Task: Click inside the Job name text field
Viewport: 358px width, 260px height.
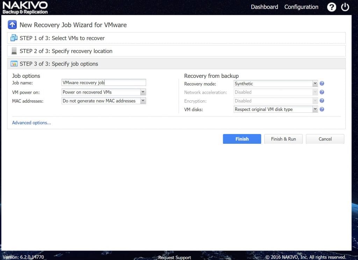Action: (x=103, y=82)
